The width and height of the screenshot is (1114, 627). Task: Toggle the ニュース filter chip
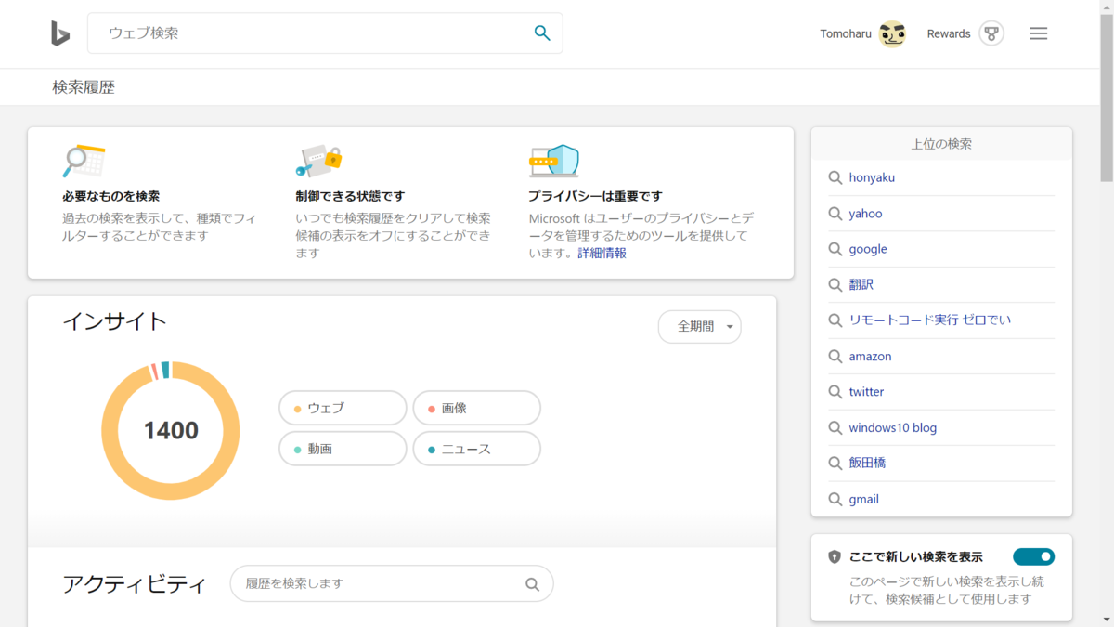pyautogui.click(x=476, y=449)
